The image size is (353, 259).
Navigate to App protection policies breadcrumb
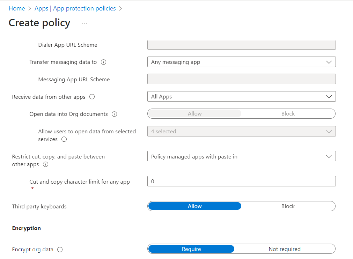pos(84,8)
